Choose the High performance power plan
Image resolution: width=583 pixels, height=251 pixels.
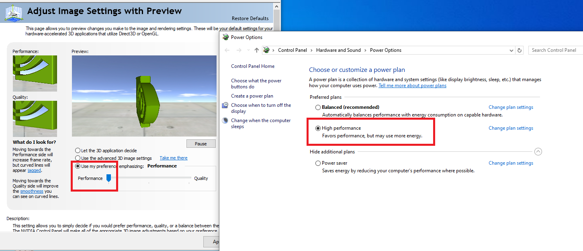(x=318, y=128)
